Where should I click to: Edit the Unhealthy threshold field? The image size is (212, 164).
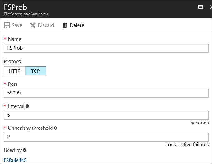(106, 137)
